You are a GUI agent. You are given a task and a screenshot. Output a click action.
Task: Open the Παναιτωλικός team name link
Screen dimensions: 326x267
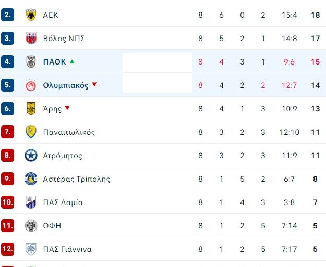69,132
